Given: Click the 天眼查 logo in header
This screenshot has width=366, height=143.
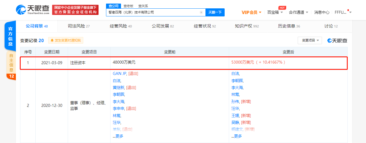Looking at the screenshot, I should point(32,10).
